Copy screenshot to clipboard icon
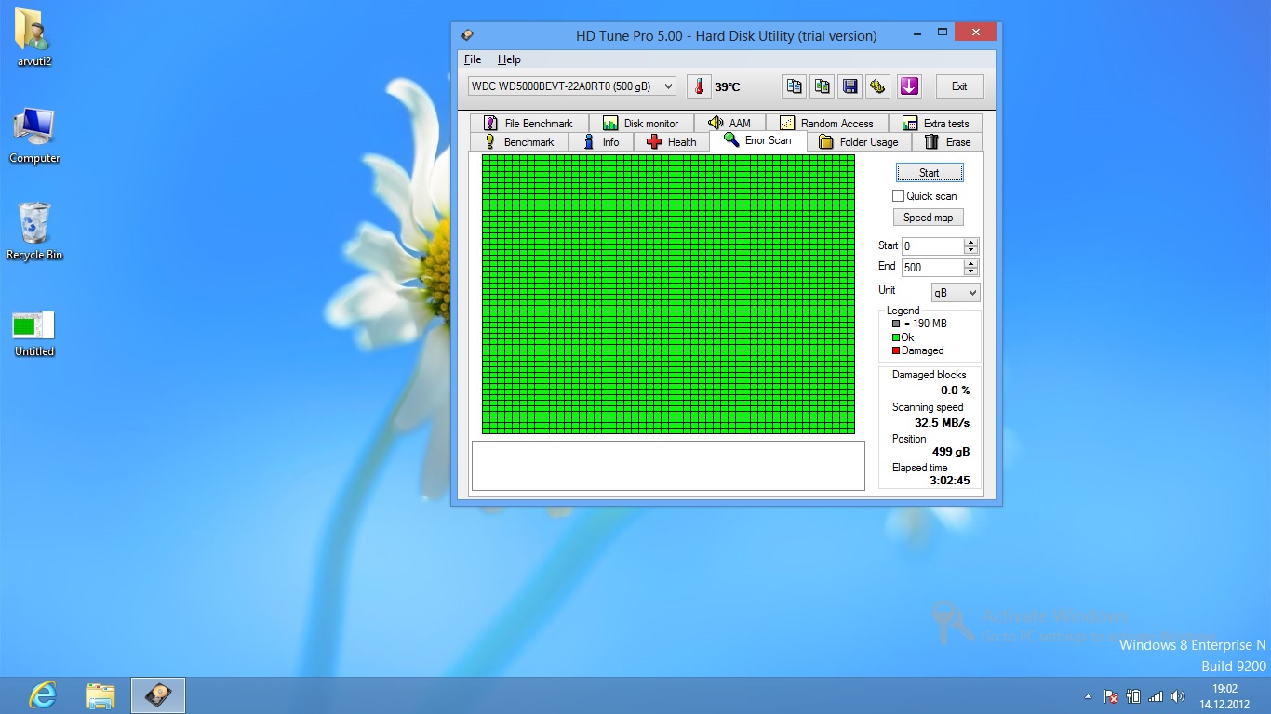Viewport: 1271px width, 714px height. 822,86
